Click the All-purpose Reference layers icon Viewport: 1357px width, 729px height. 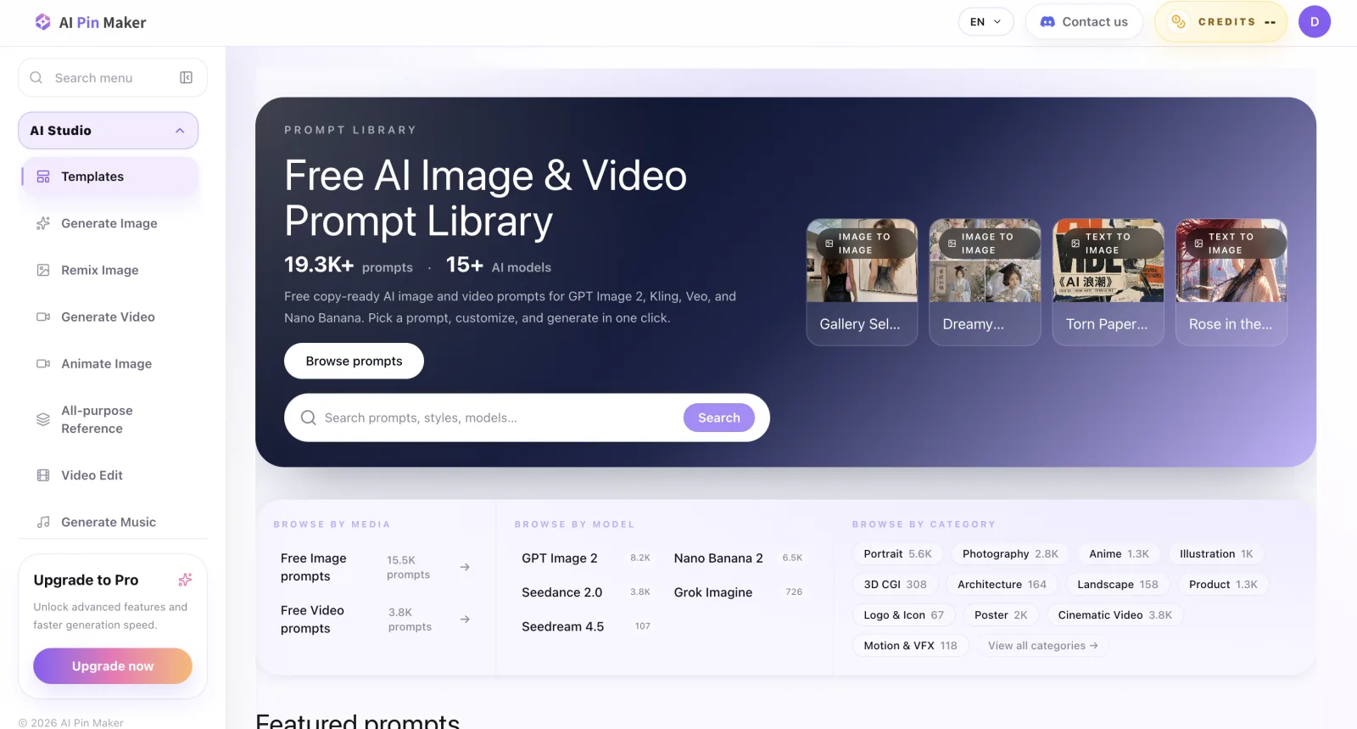click(x=43, y=419)
